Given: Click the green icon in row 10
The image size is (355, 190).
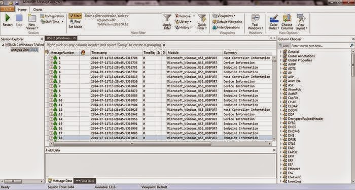Looking at the screenshot, I should click(55, 100).
